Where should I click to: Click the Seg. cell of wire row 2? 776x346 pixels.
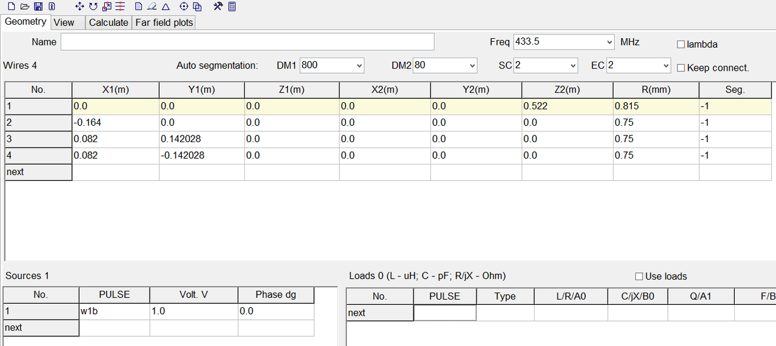735,122
